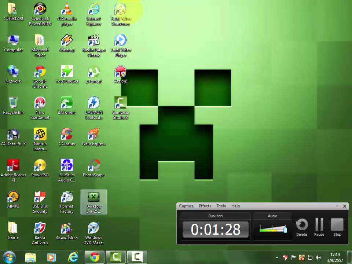The image size is (352, 264).
Task: Select Internet Explorer desktop shortcut
Action: coord(93,14)
